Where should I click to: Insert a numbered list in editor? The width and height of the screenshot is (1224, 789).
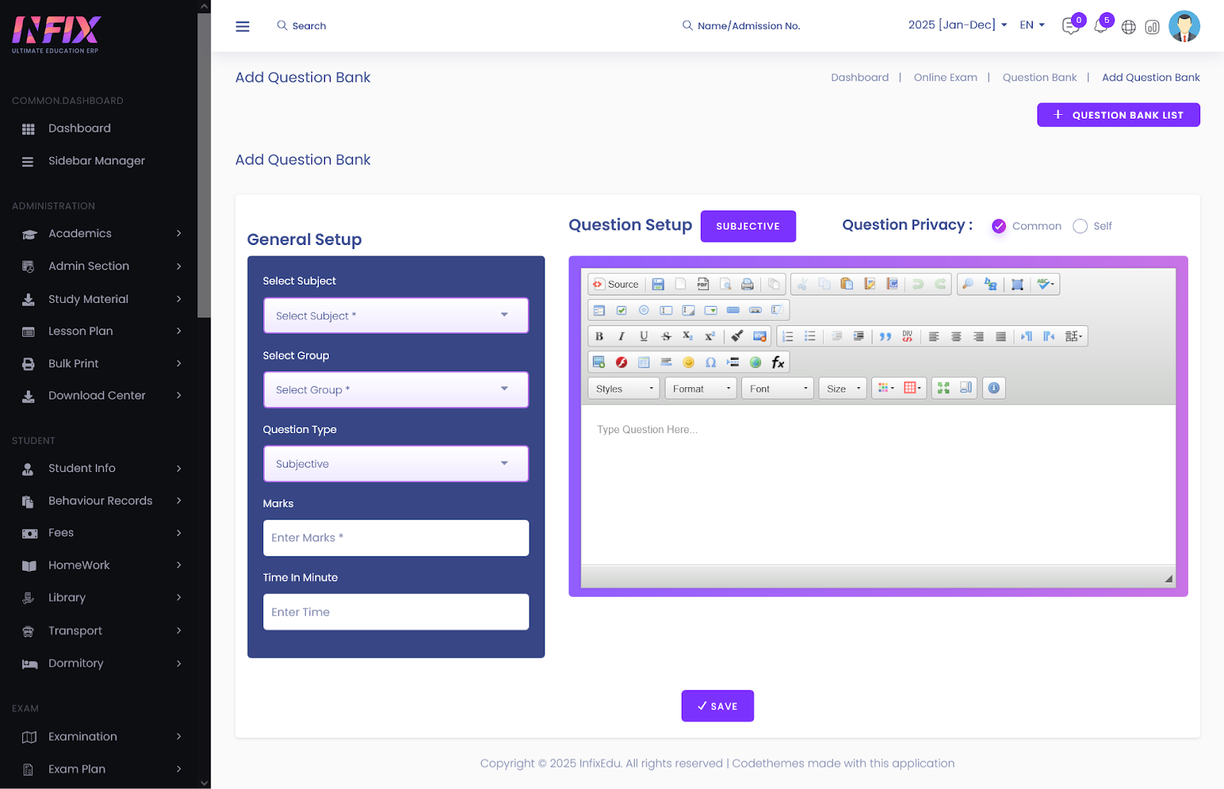coord(788,337)
